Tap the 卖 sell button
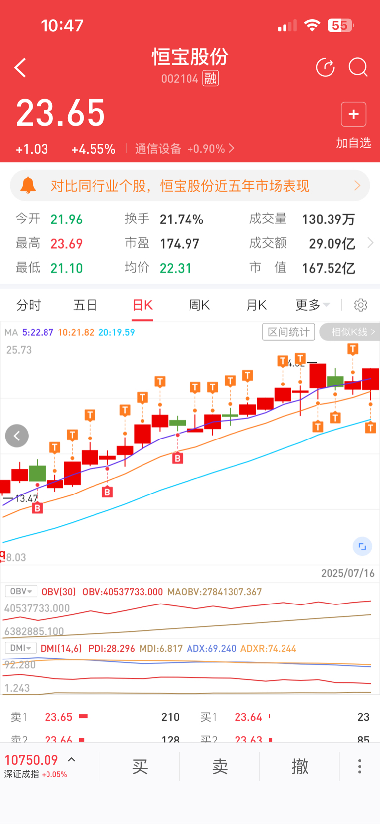 pyautogui.click(x=220, y=766)
